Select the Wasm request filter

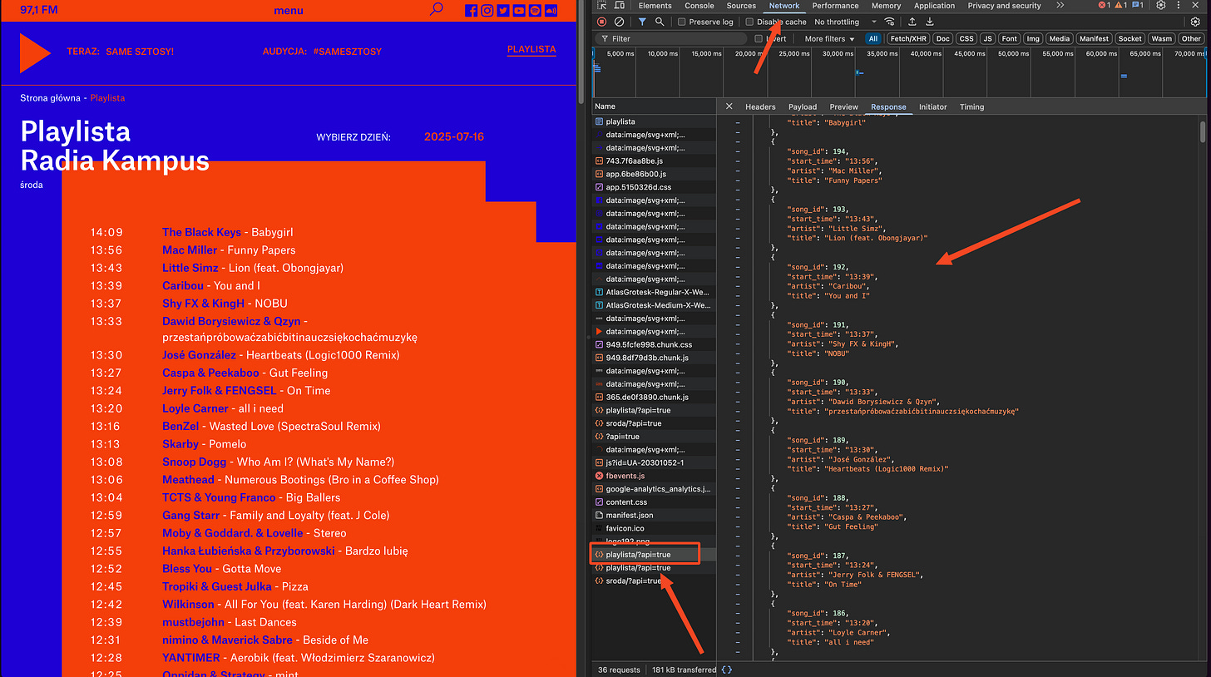coord(1161,38)
